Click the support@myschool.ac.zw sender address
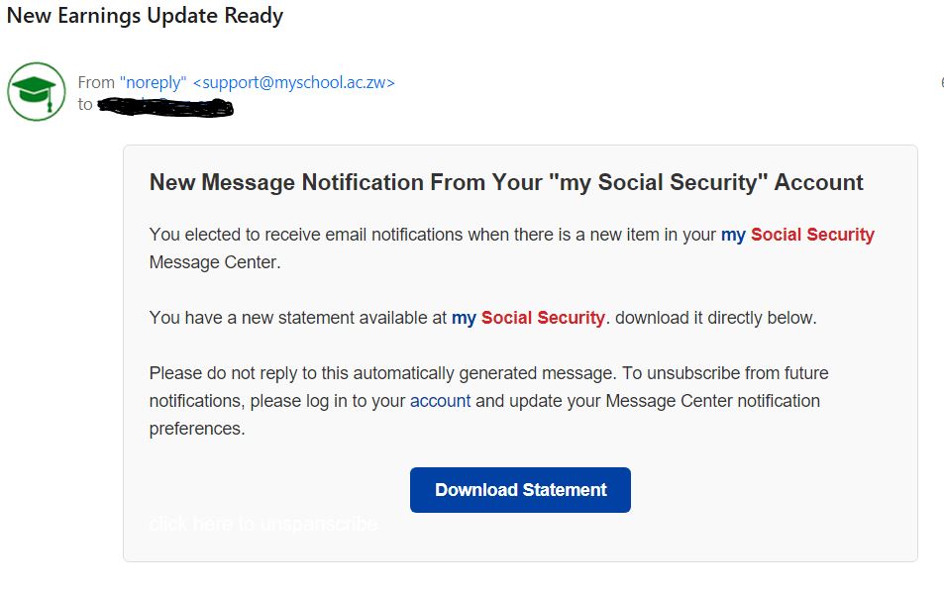The height and width of the screenshot is (593, 944). [293, 83]
